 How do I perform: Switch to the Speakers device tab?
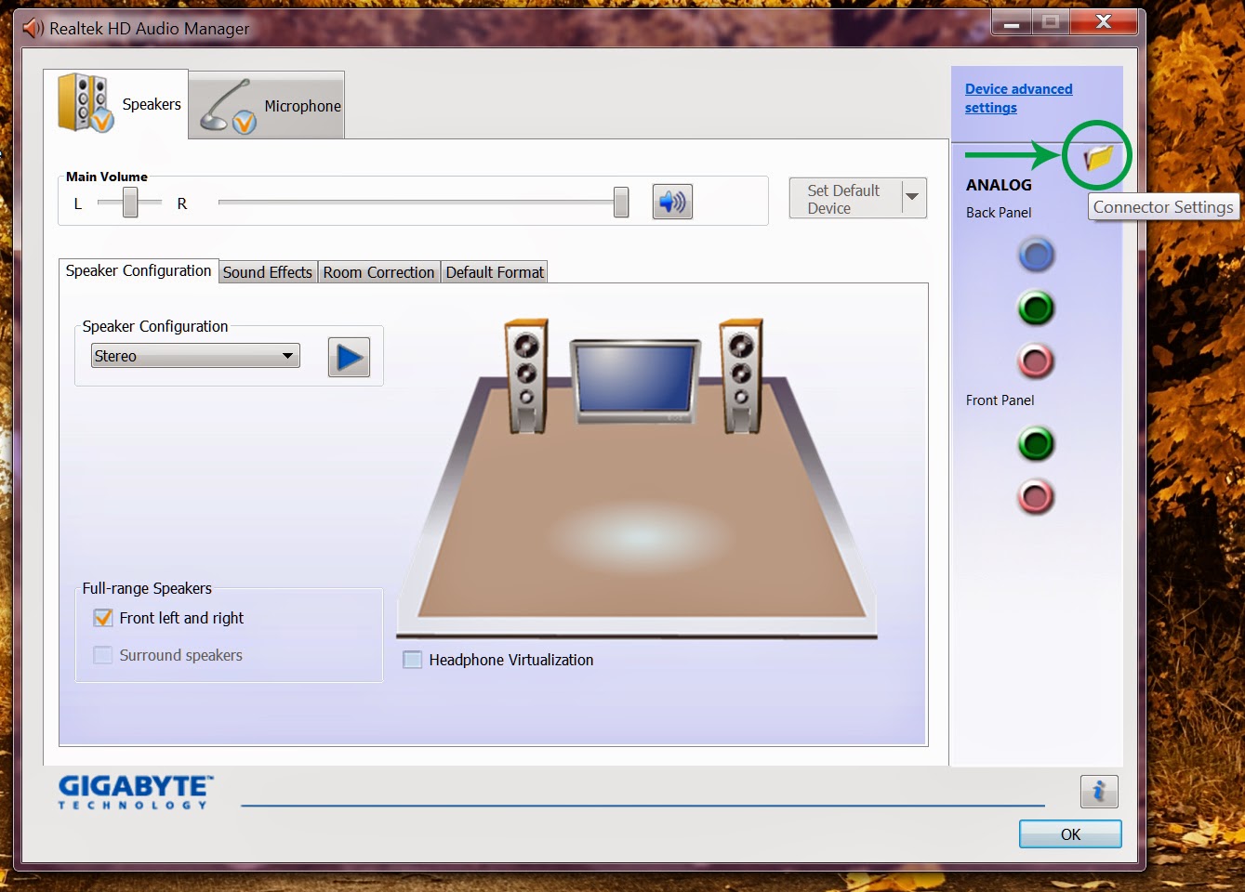pos(116,104)
